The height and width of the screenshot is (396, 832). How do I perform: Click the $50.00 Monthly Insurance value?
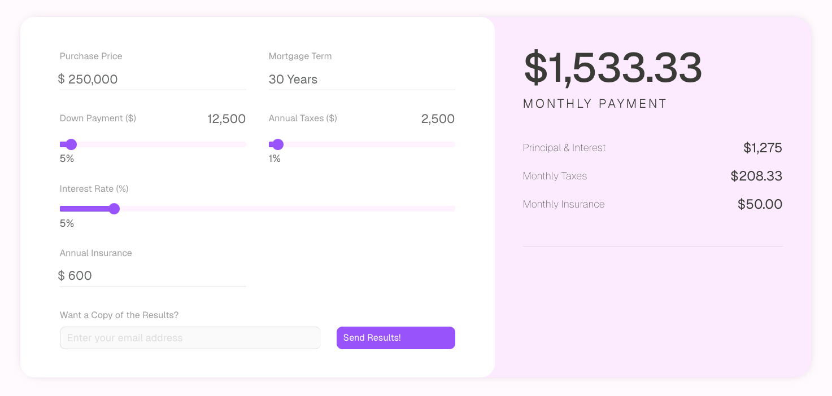pos(760,205)
